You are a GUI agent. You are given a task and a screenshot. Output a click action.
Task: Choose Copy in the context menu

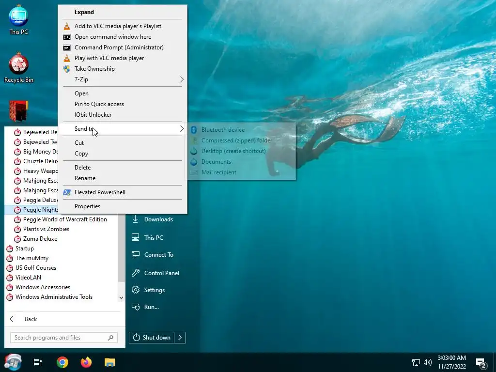tap(123, 154)
